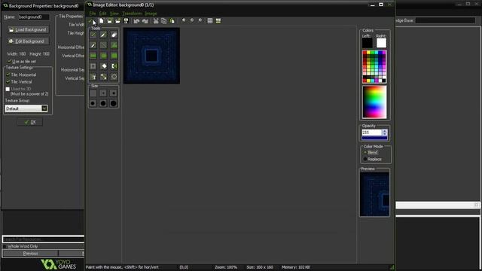Screen dimensions: 482x271
Task: Click the background Name field
Action: tap(34, 17)
